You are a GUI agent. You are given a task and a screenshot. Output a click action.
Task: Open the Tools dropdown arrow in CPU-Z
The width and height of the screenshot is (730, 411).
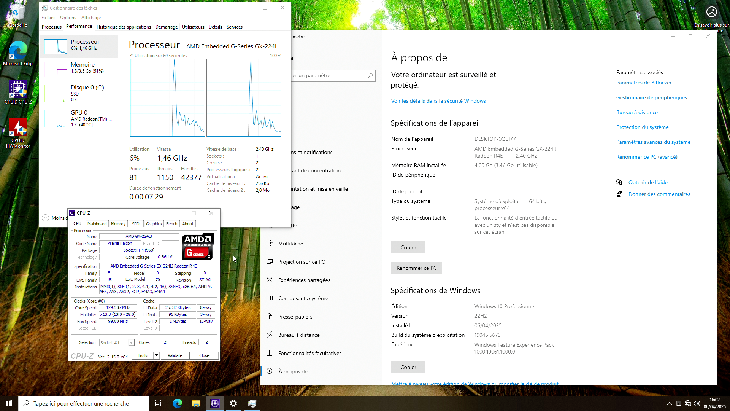point(156,355)
